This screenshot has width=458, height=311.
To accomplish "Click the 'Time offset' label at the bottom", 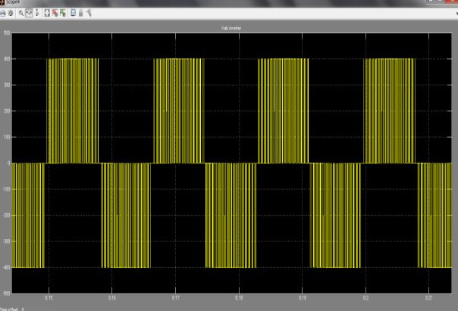I will coord(9,309).
